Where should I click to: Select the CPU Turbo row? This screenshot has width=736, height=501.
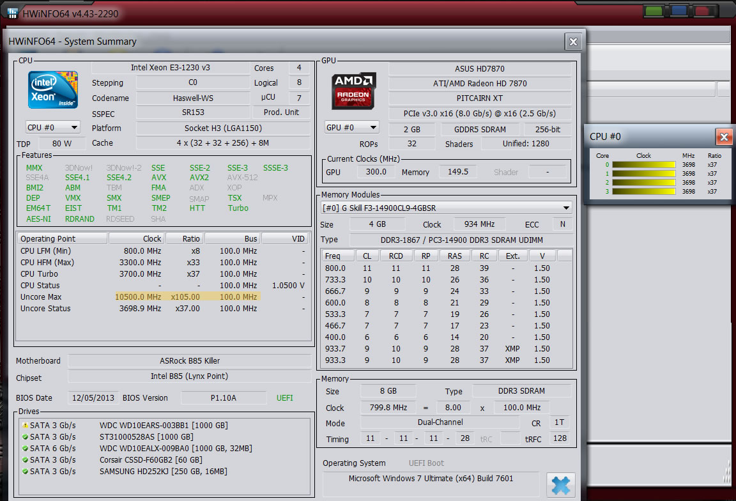pyautogui.click(x=162, y=274)
